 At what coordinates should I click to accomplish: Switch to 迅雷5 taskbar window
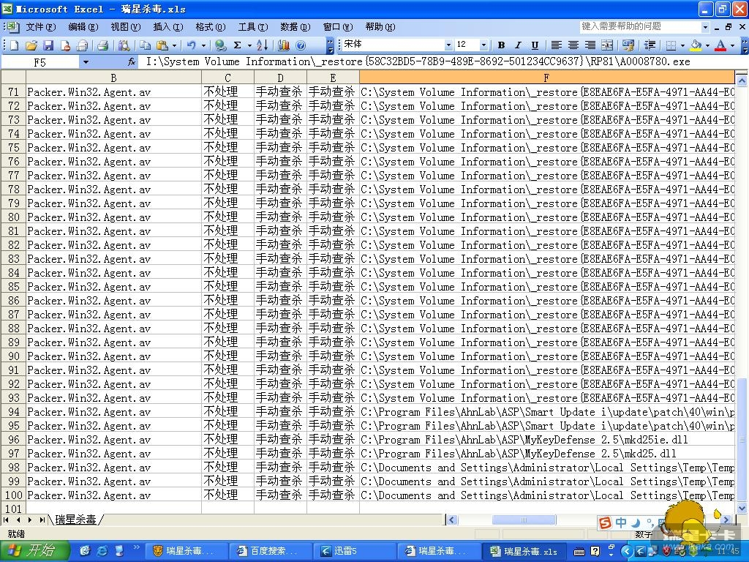pyautogui.click(x=355, y=551)
